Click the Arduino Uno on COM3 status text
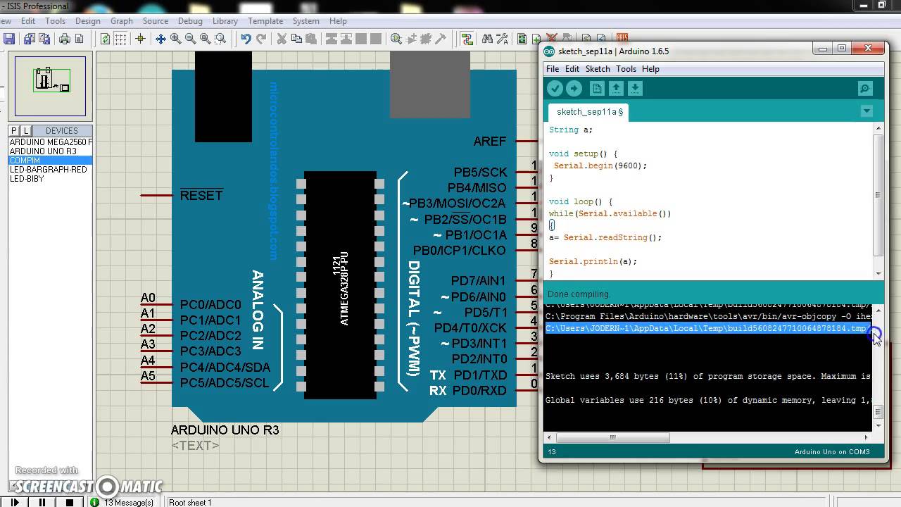The image size is (901, 507). point(832,452)
